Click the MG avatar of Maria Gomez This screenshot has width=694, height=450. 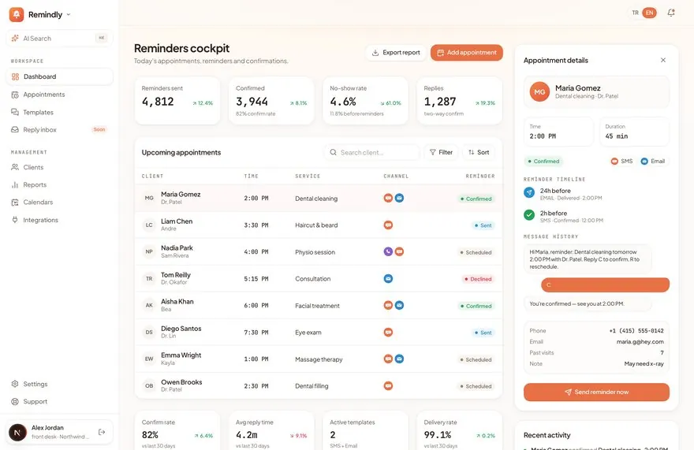pyautogui.click(x=539, y=91)
